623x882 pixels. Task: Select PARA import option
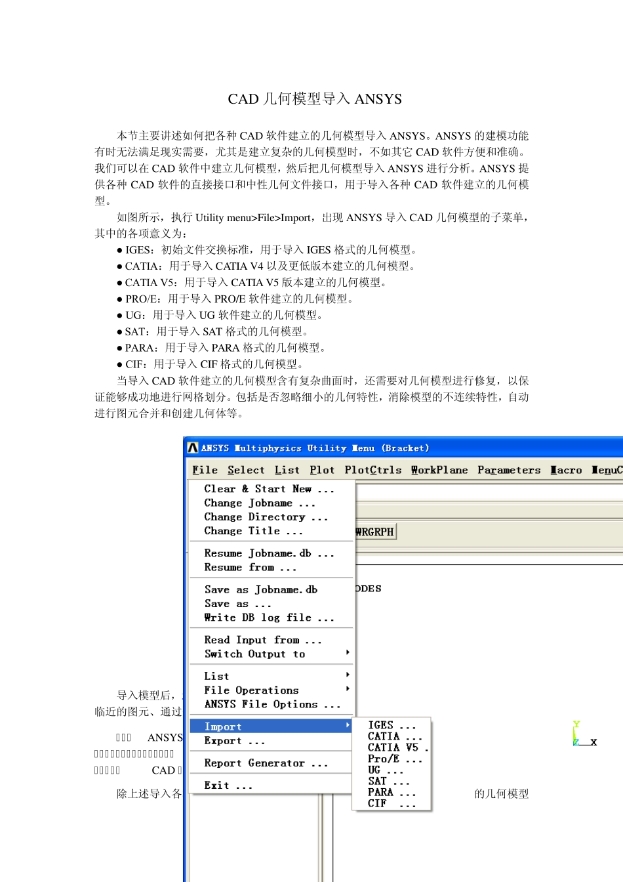tap(392, 792)
